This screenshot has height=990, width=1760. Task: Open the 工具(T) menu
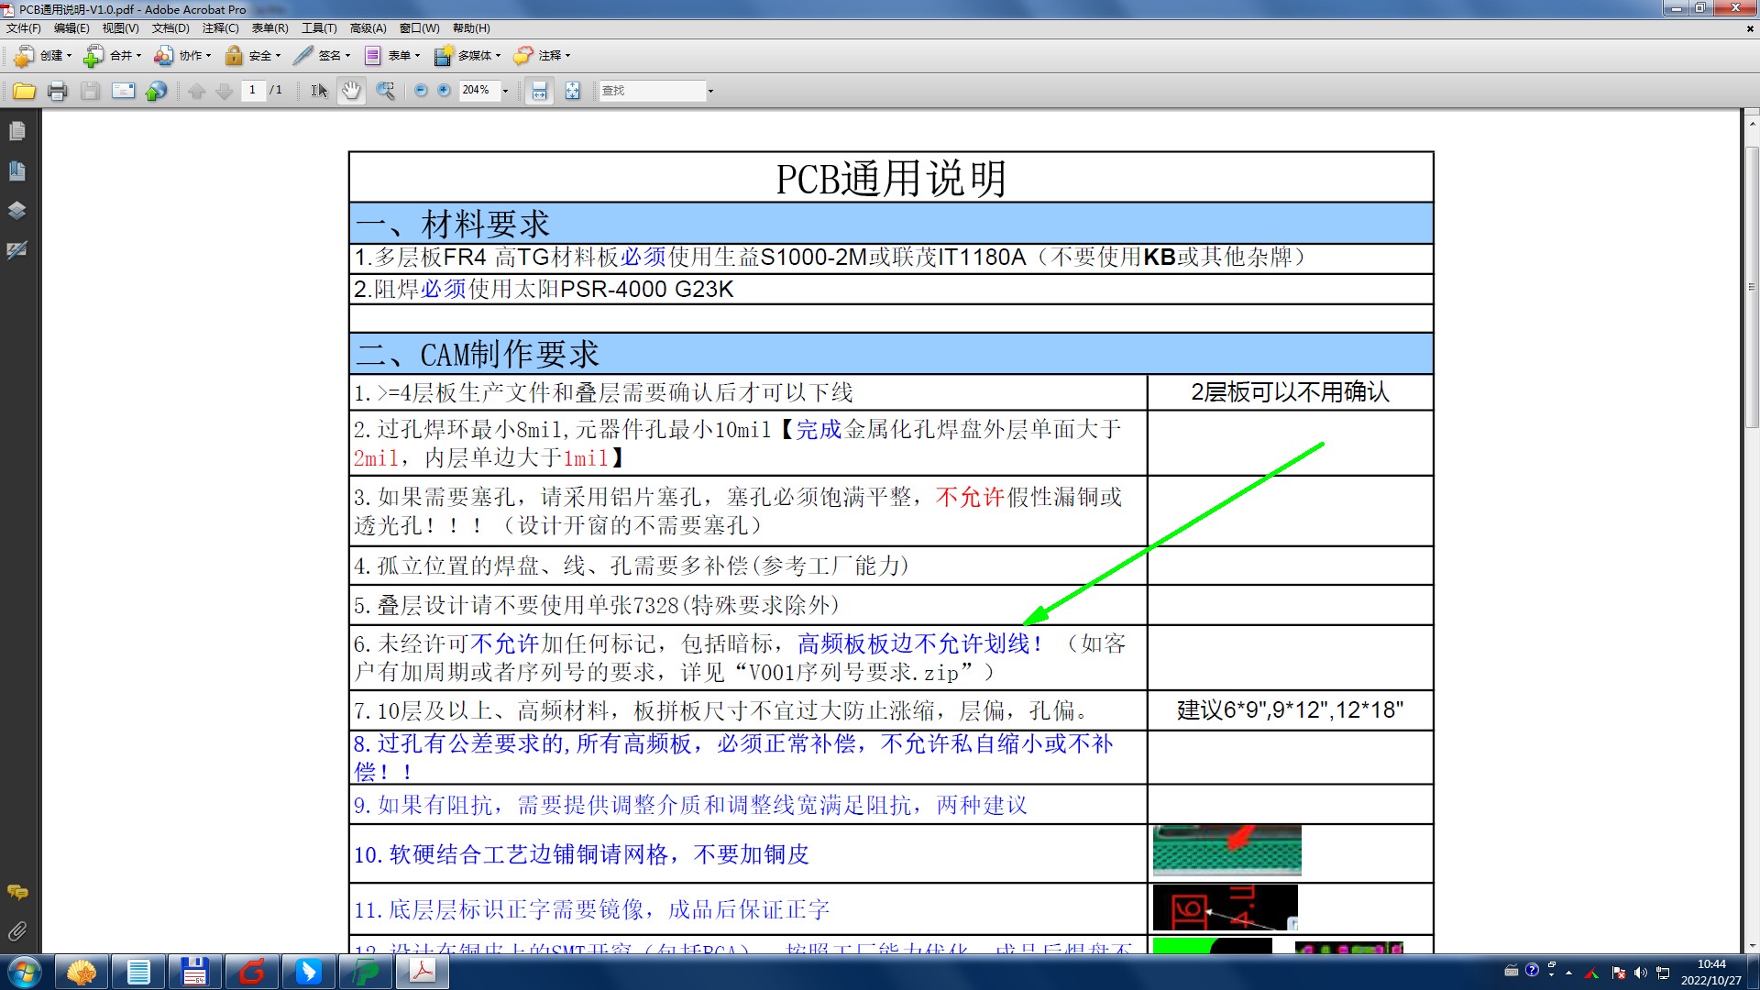(319, 28)
